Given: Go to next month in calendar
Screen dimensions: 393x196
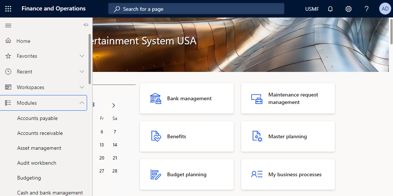Looking at the screenshot, I should coord(114,105).
